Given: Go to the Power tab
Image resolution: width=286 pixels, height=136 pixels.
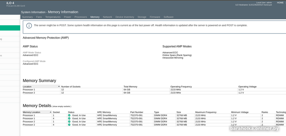Looking at the screenshot, I should tap(68, 17).
